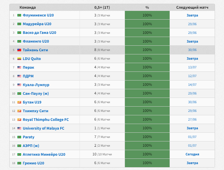Viewport: 224px width, 170px height.
Task: Sort by the Следующий матч column header
Action: point(192,7)
